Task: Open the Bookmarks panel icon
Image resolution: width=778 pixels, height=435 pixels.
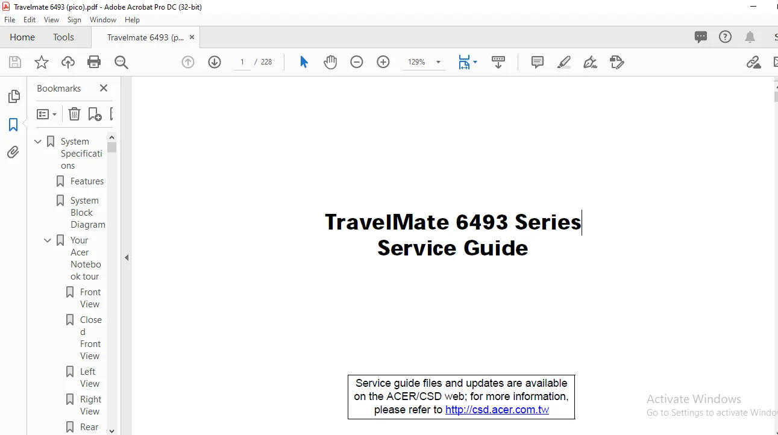Action: click(x=13, y=125)
